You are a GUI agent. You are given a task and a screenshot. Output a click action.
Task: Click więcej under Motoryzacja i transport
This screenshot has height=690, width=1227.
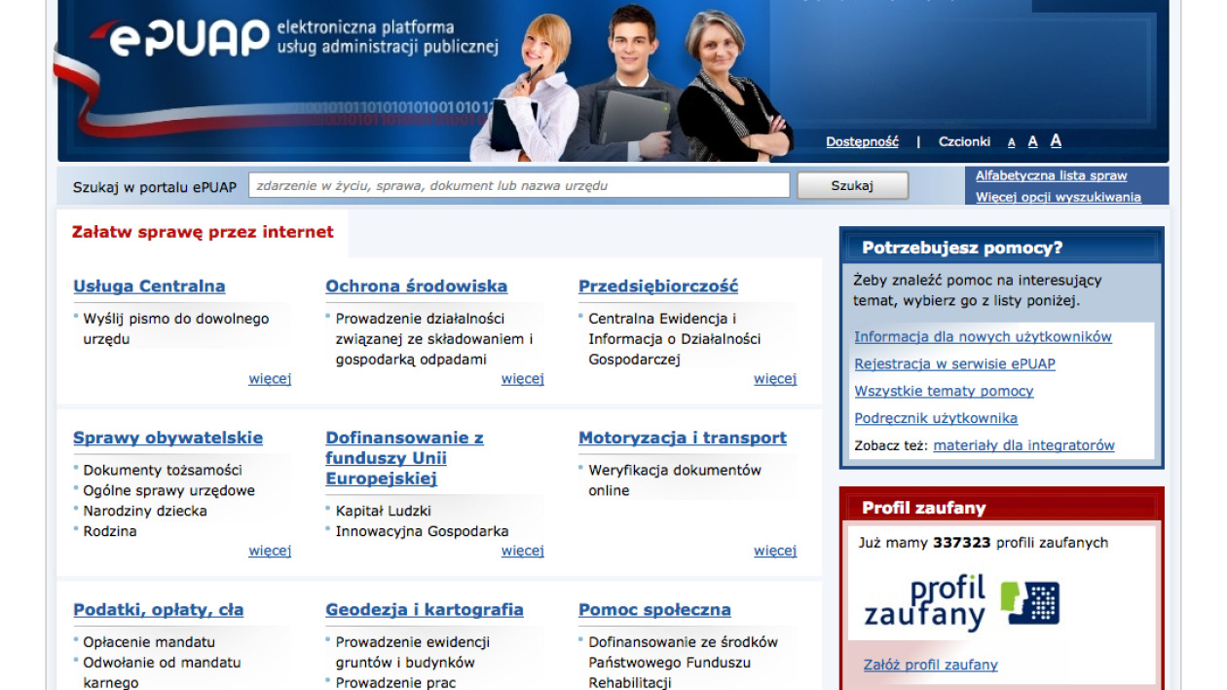pos(775,551)
